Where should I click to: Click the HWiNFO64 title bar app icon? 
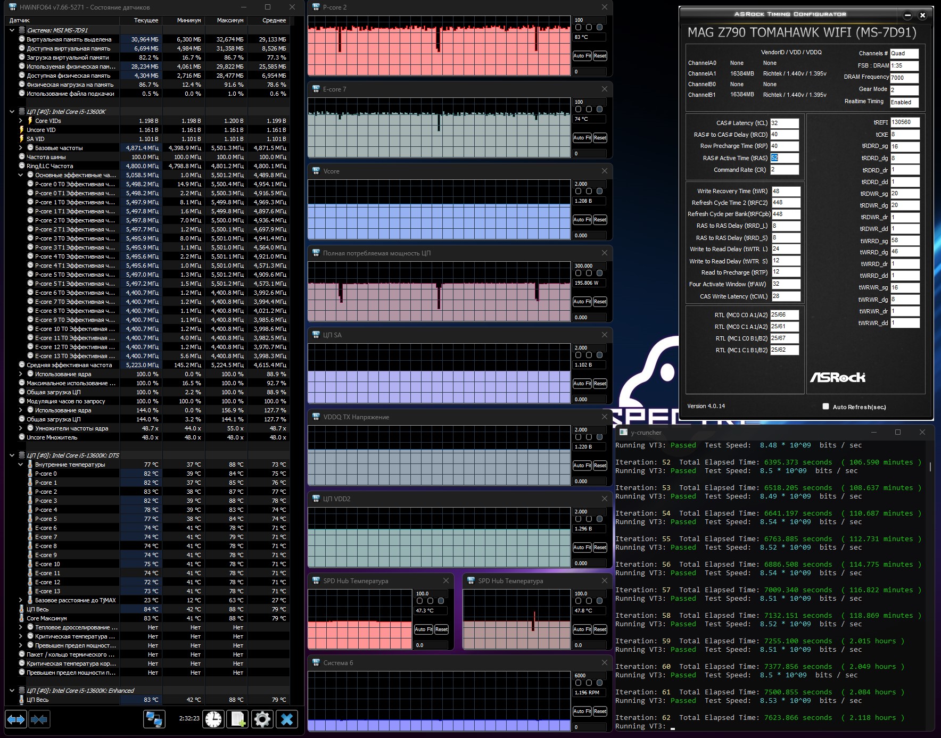12,7
